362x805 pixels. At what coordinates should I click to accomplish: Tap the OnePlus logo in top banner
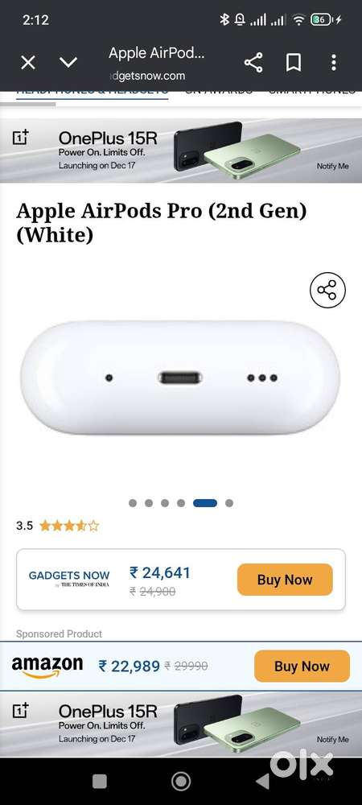20,138
